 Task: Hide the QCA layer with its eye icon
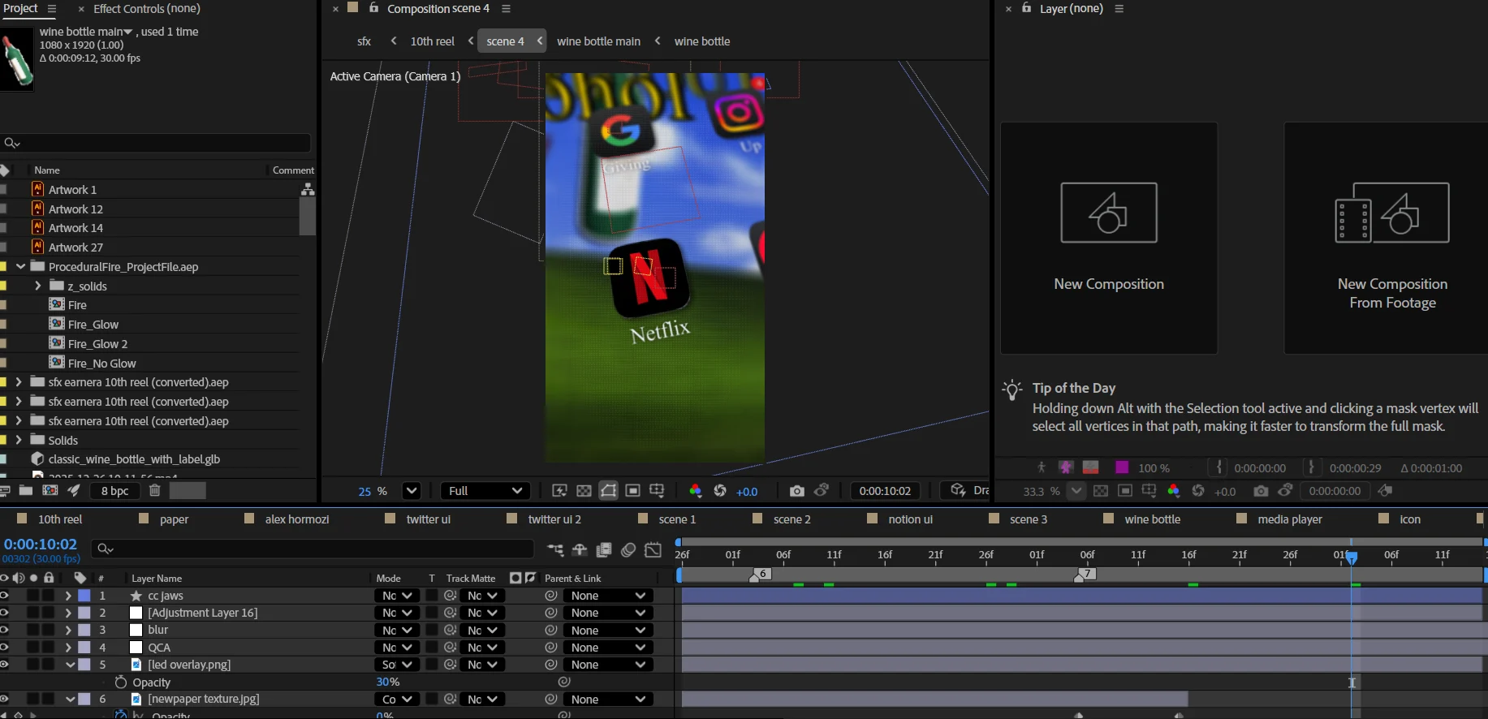point(5,648)
